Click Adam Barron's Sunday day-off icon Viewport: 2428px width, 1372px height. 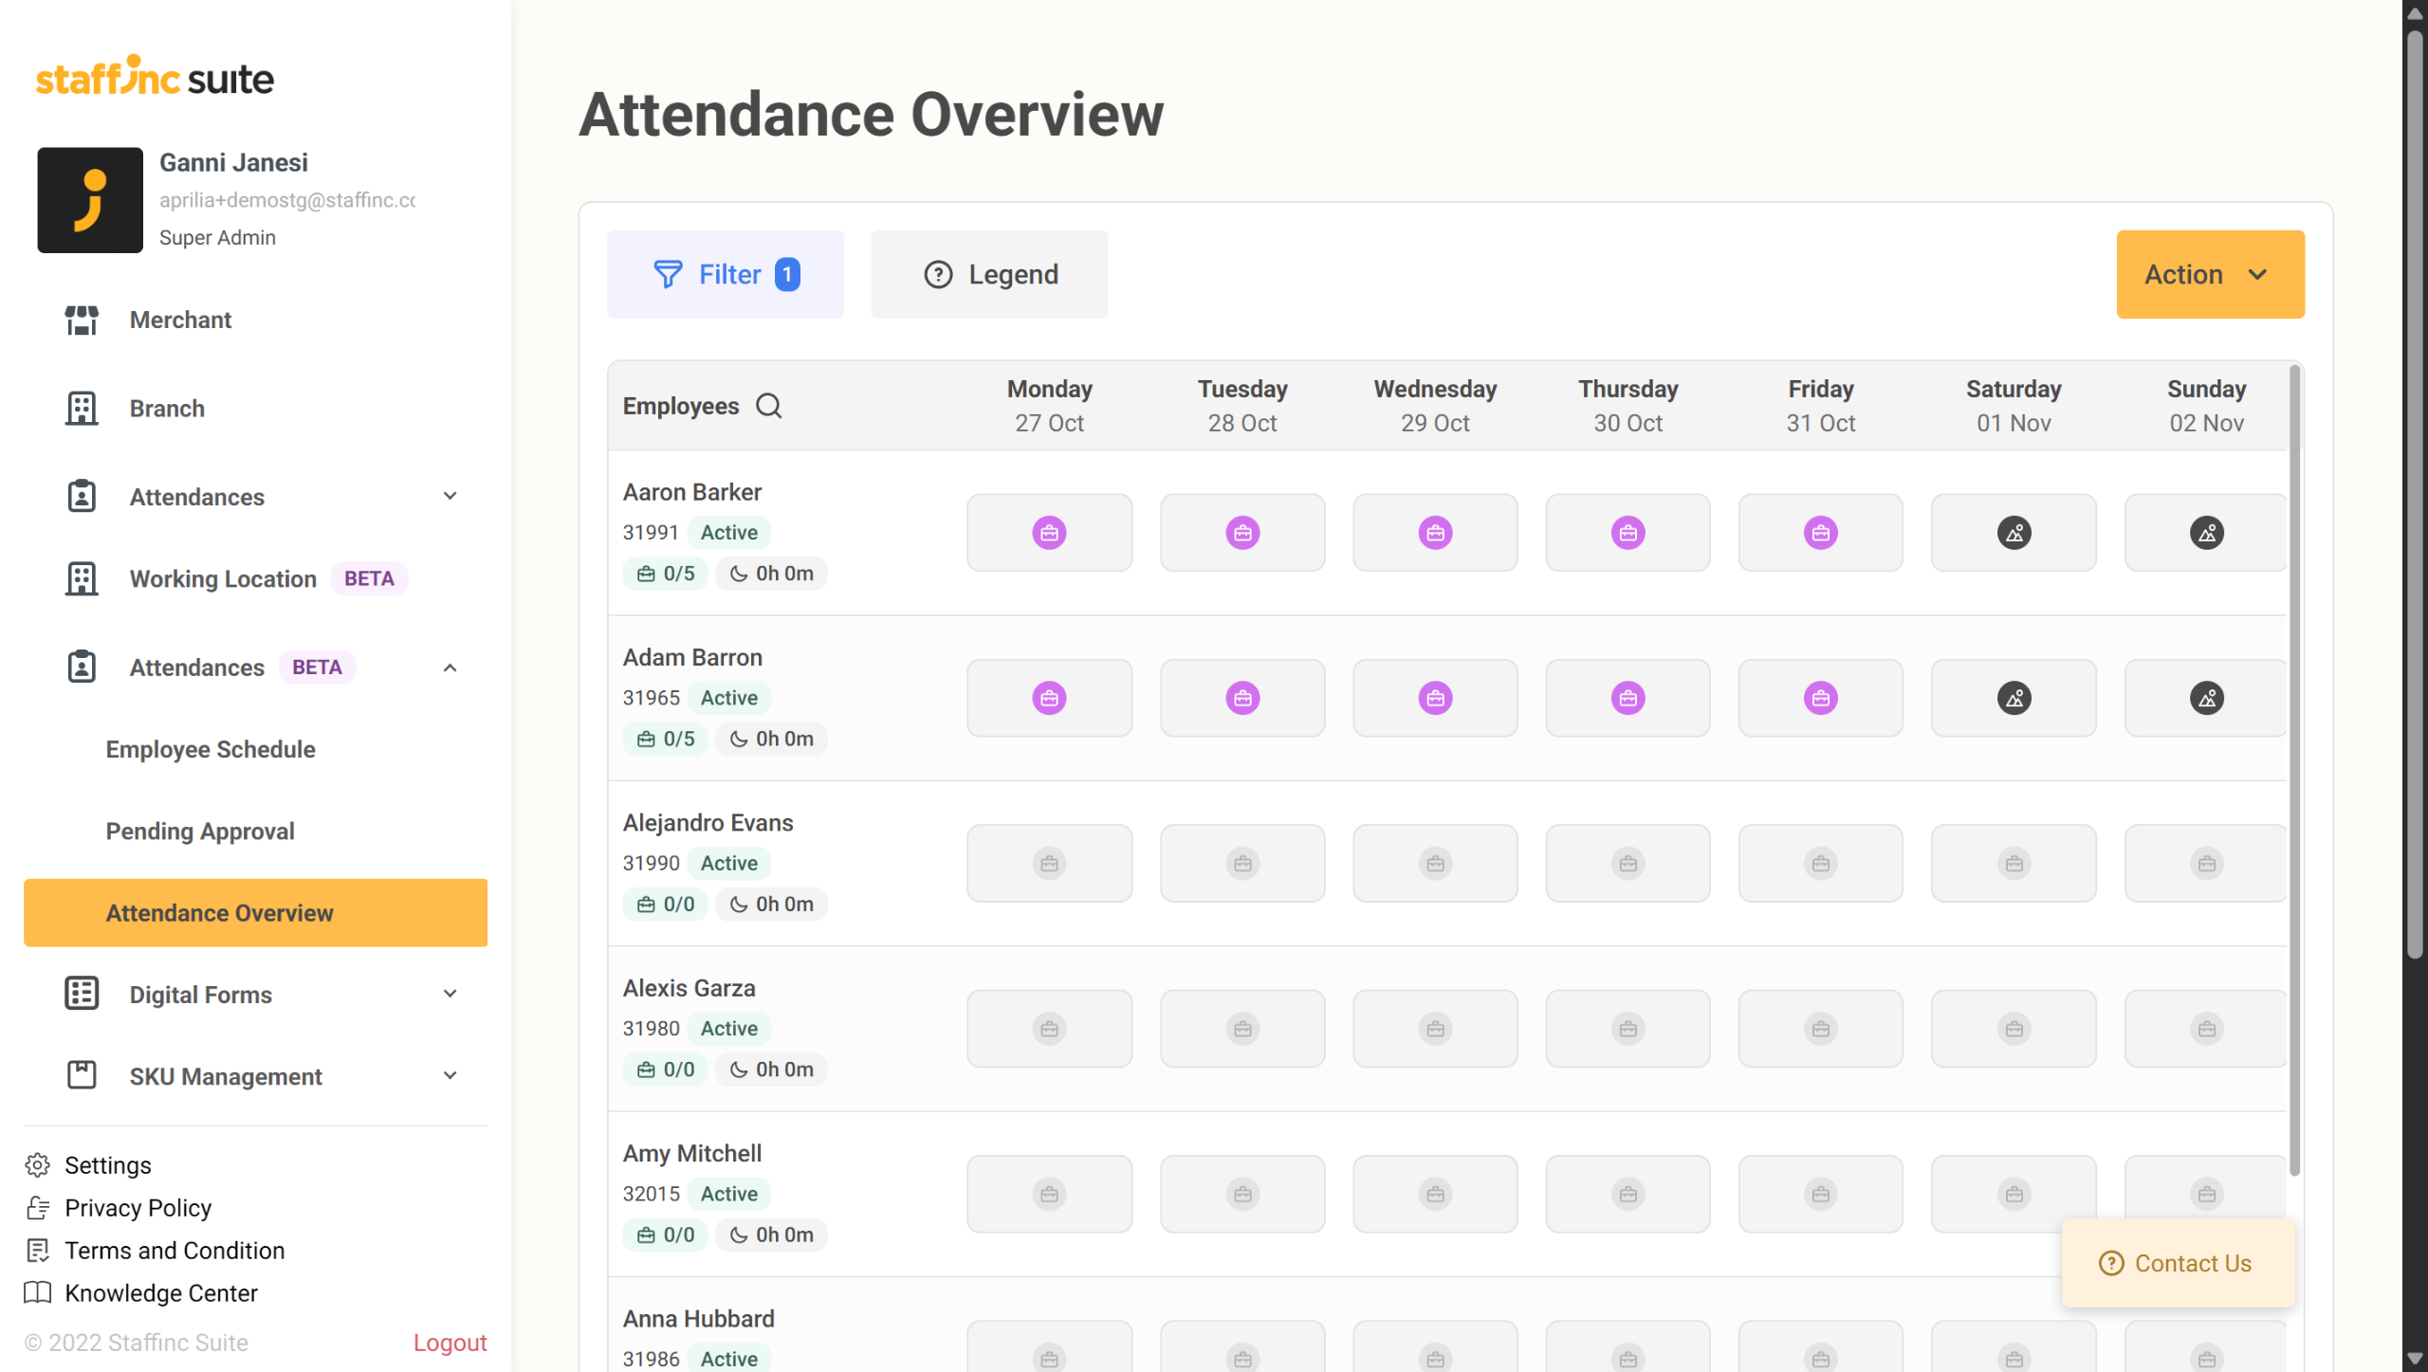coord(2206,699)
